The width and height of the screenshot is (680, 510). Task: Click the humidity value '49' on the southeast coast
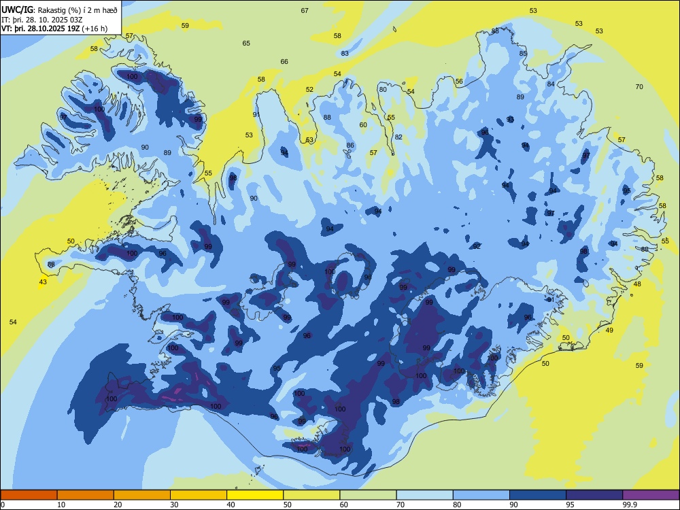click(x=609, y=330)
